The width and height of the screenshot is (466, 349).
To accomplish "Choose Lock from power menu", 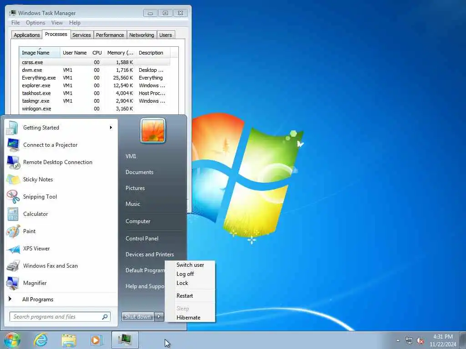I will (x=190, y=283).
